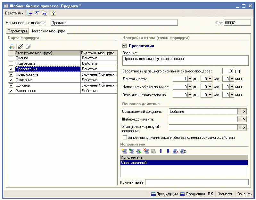Click ellipsis button for Этап основание field
Screen dimensions: 256x200
coord(240,128)
